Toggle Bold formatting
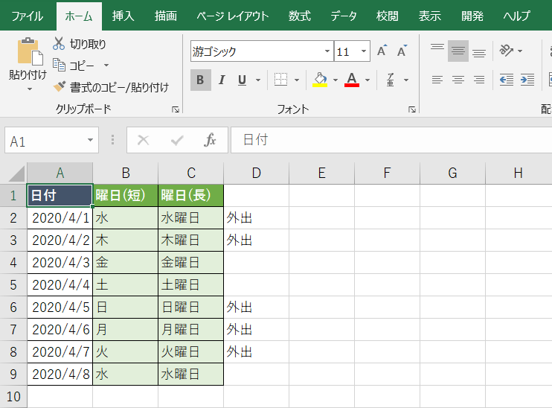This screenshot has height=408, width=552. pyautogui.click(x=200, y=80)
